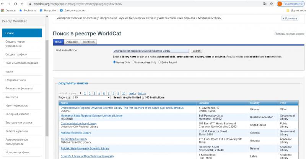This screenshot has height=159, width=306.
Task: Open Сводка профиля sidebar item
Action: (22, 54)
